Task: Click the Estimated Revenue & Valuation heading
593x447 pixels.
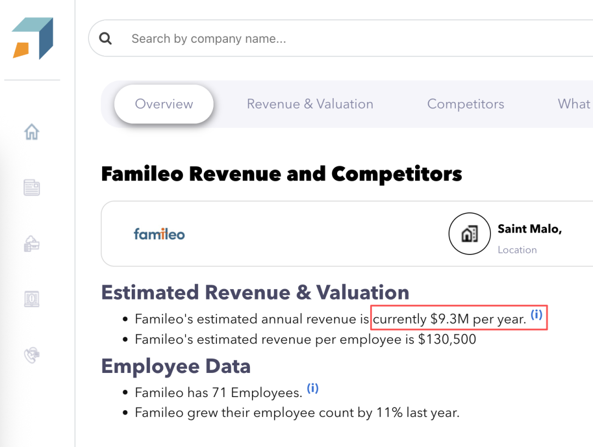Action: pyautogui.click(x=255, y=292)
